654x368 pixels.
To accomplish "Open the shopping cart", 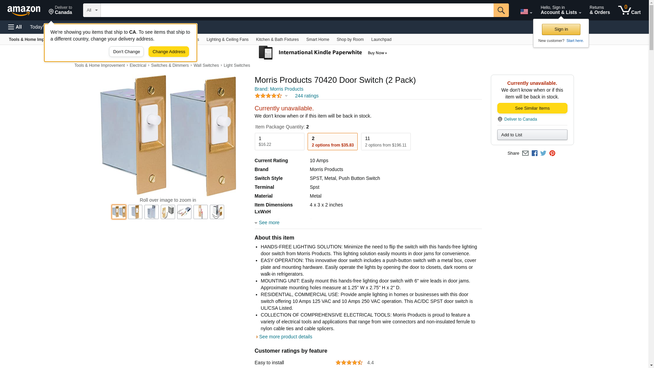I will coord(629,10).
